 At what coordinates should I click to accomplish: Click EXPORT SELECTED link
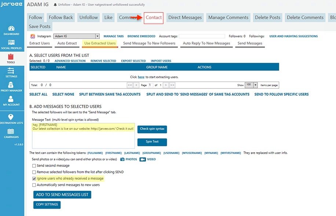tap(134, 61)
